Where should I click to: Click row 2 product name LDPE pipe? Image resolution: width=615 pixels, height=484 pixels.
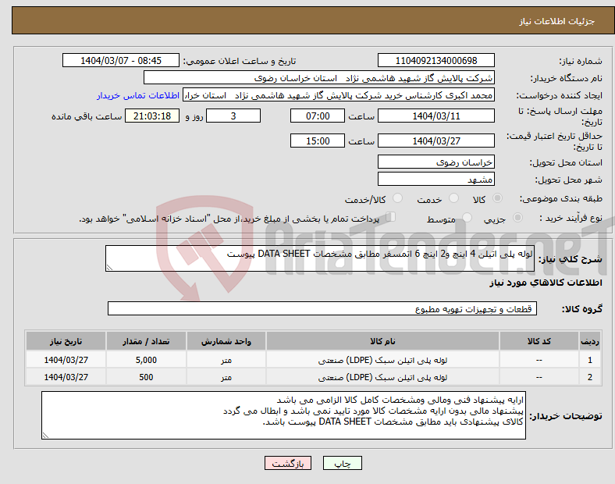[x=382, y=377]
